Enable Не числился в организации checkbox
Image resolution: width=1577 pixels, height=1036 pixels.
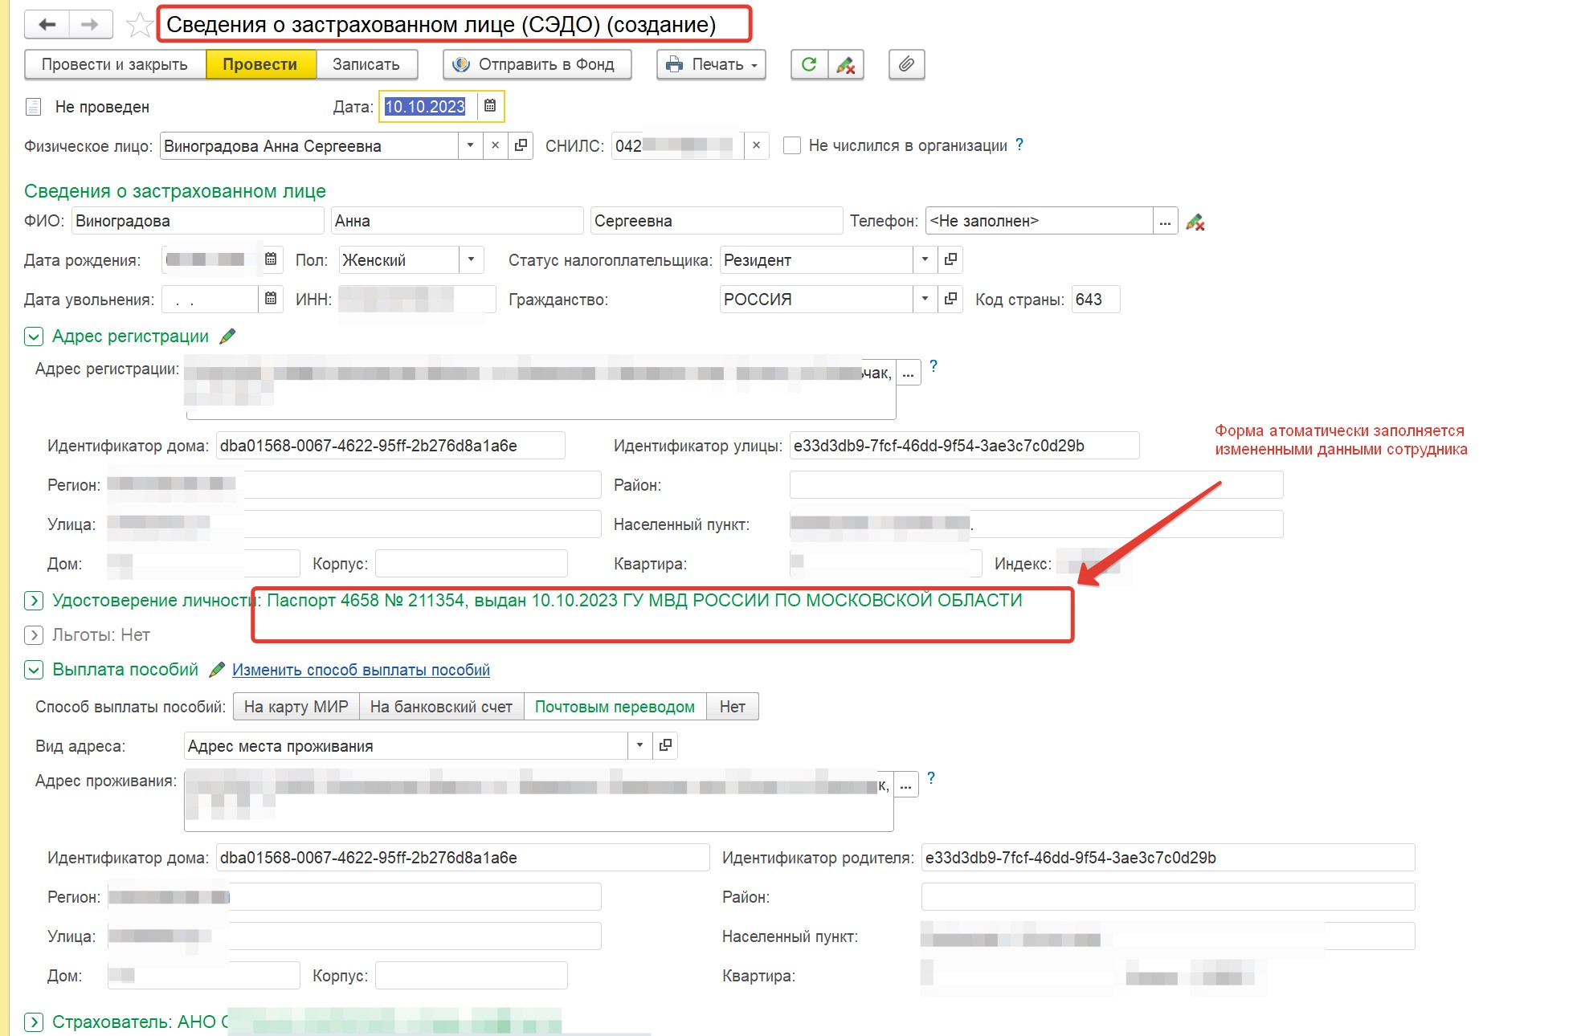point(792,145)
